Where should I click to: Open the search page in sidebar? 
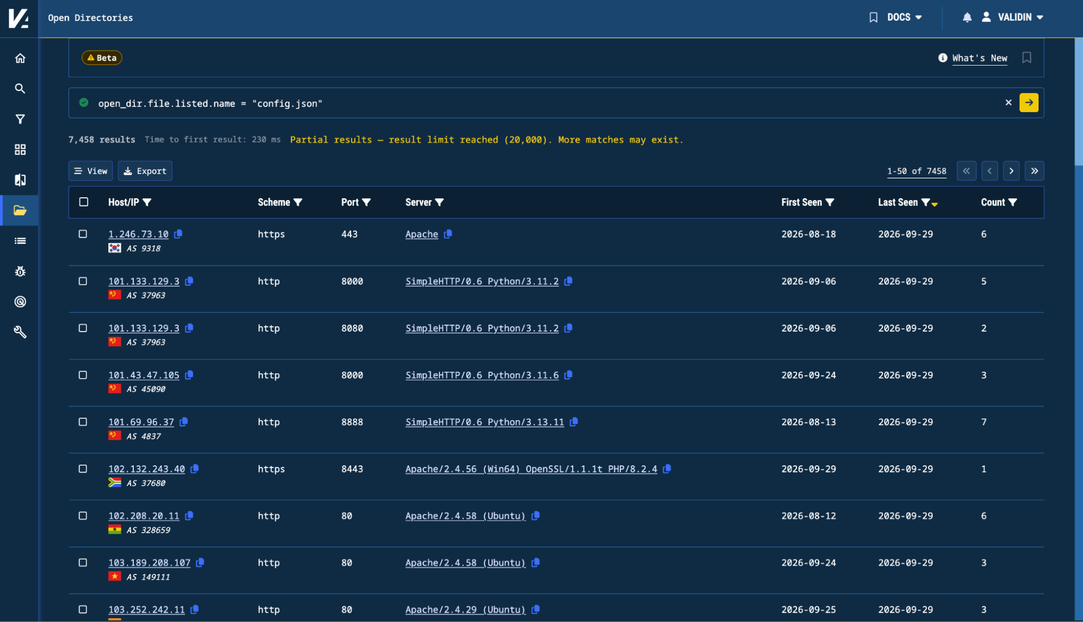(20, 89)
